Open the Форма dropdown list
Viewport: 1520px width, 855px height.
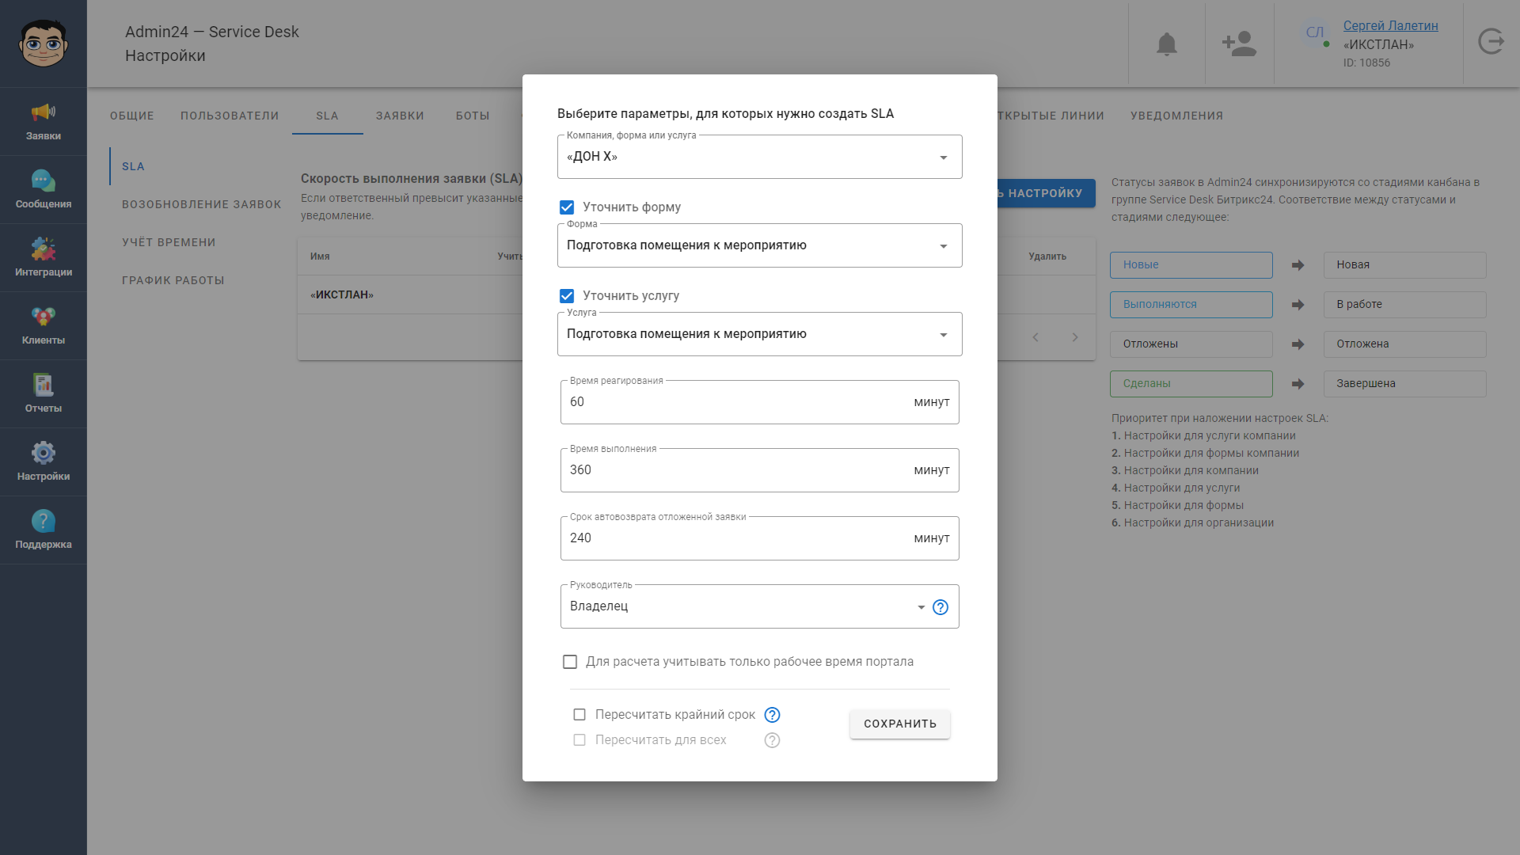pos(760,245)
